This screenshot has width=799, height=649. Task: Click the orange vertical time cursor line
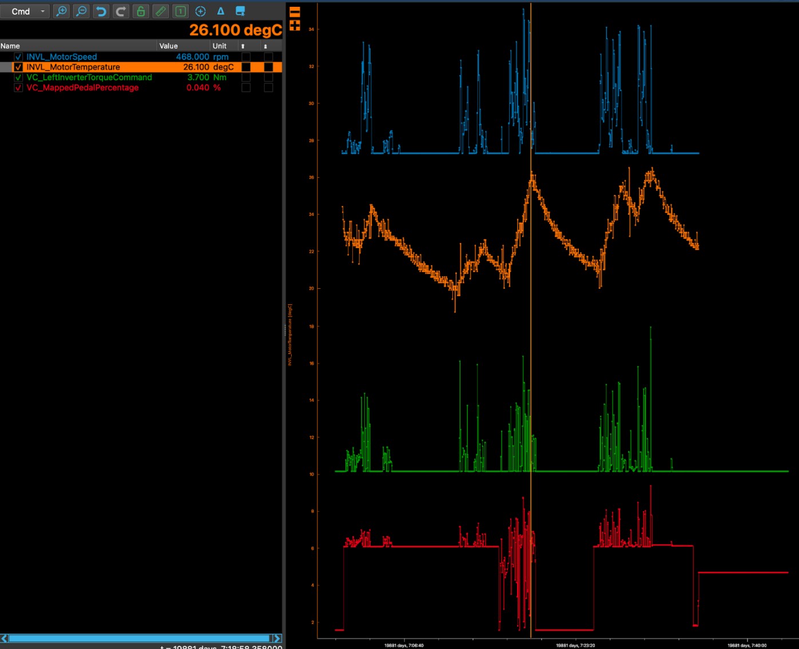531,320
